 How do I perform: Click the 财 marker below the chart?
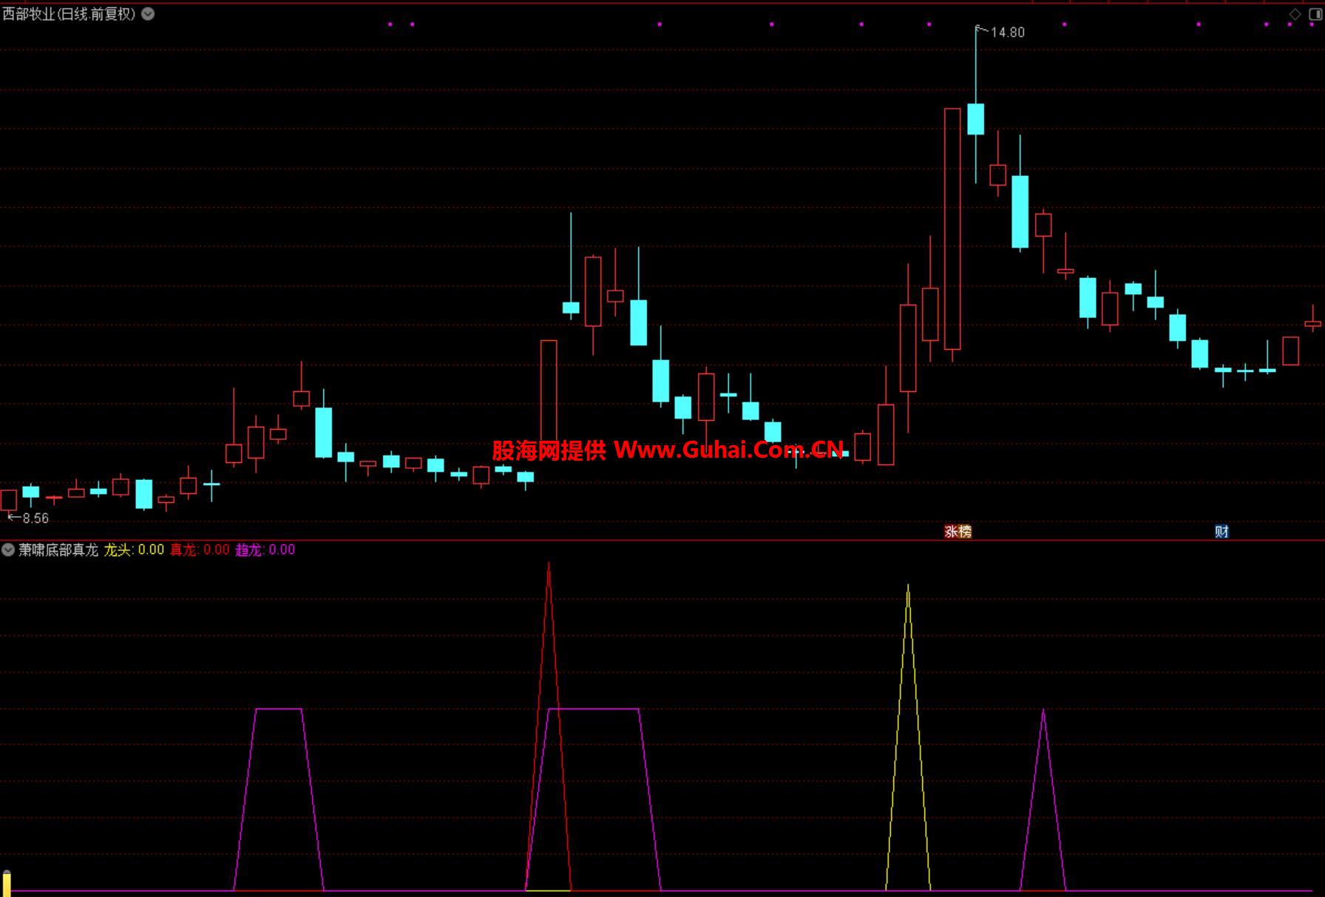pos(1221,531)
